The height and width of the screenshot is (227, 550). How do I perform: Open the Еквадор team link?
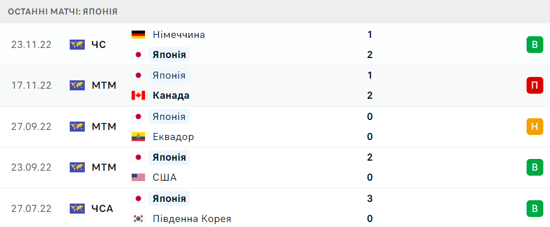tap(173, 137)
